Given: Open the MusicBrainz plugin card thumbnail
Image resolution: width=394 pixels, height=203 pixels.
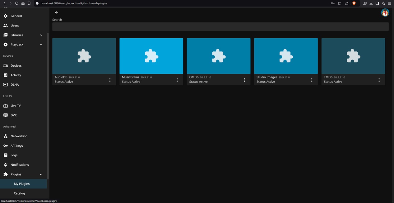Looking at the screenshot, I should coord(151,56).
